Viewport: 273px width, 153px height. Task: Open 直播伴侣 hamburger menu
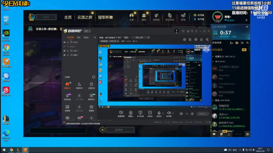[x=196, y=31]
